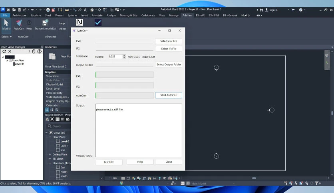Collapse Elevations node in Project Browser
334x193 pixels.
coord(50,163)
